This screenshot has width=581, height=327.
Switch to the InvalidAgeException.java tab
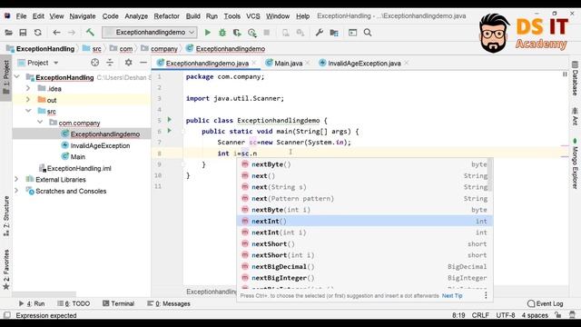(364, 63)
